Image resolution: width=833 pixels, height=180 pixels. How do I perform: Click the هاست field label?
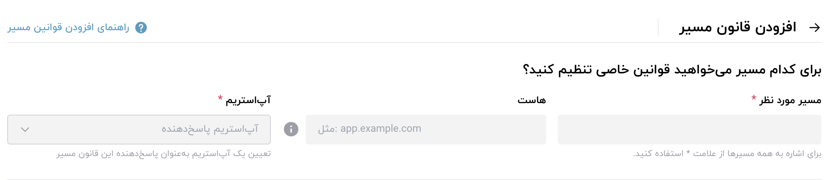[x=532, y=100]
